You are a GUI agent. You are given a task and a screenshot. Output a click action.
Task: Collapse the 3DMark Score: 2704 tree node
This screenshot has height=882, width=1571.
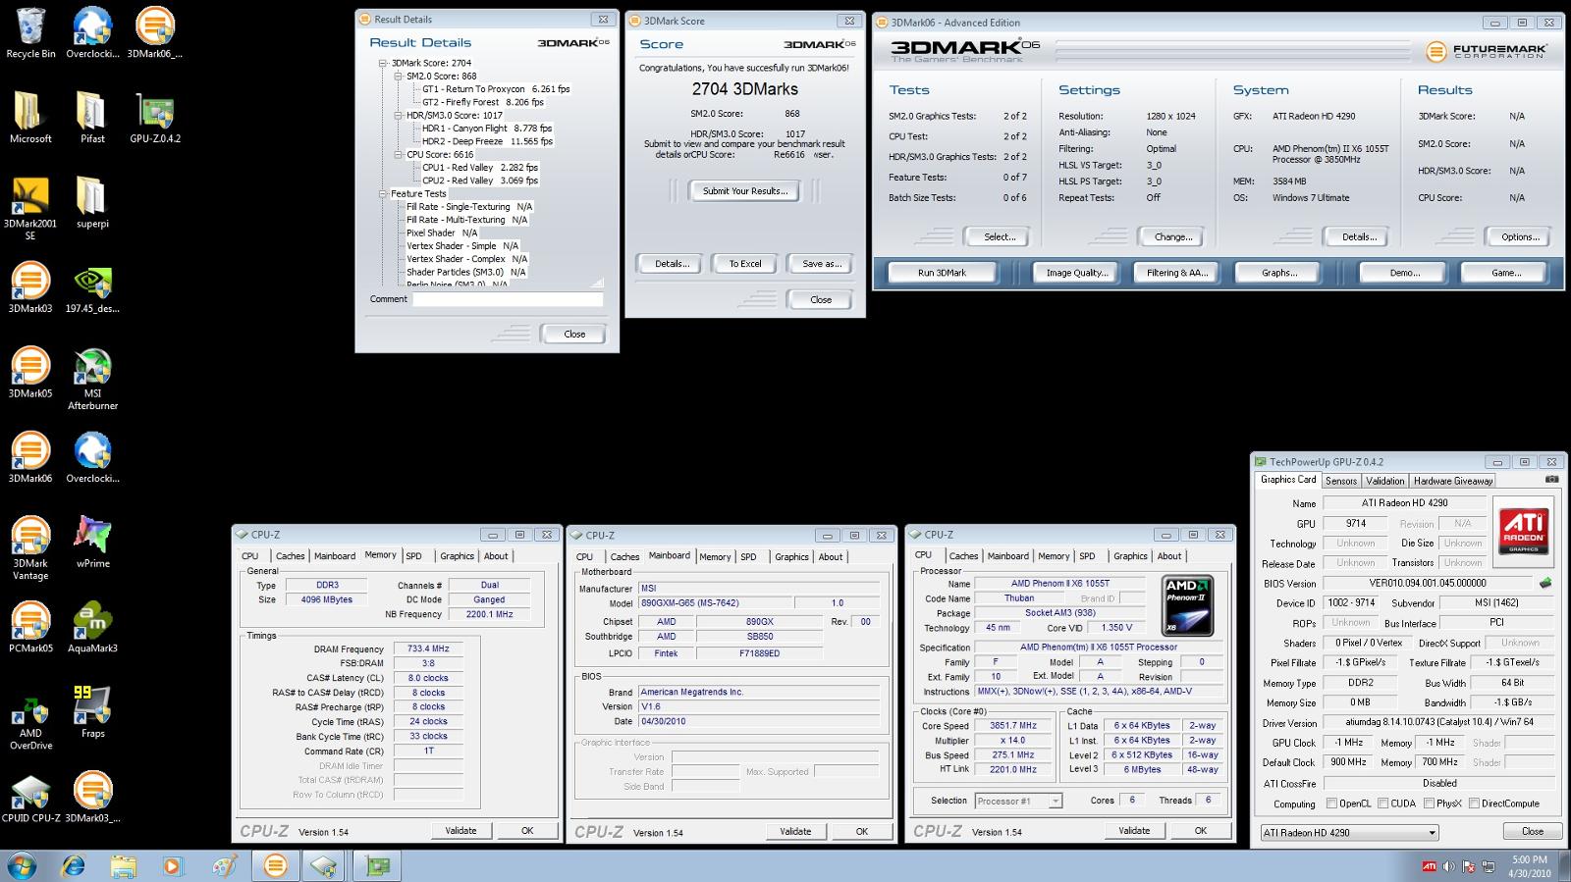[x=383, y=63]
